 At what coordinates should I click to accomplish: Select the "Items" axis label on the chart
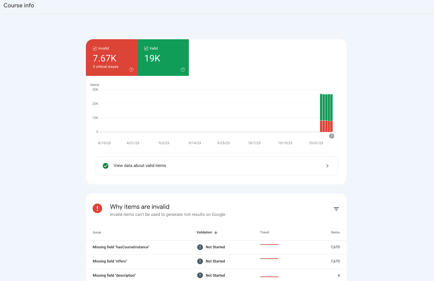95,85
